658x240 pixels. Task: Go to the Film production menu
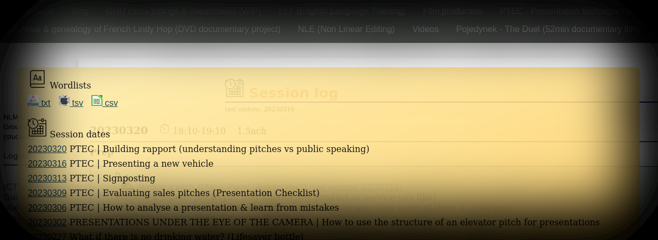[452, 11]
